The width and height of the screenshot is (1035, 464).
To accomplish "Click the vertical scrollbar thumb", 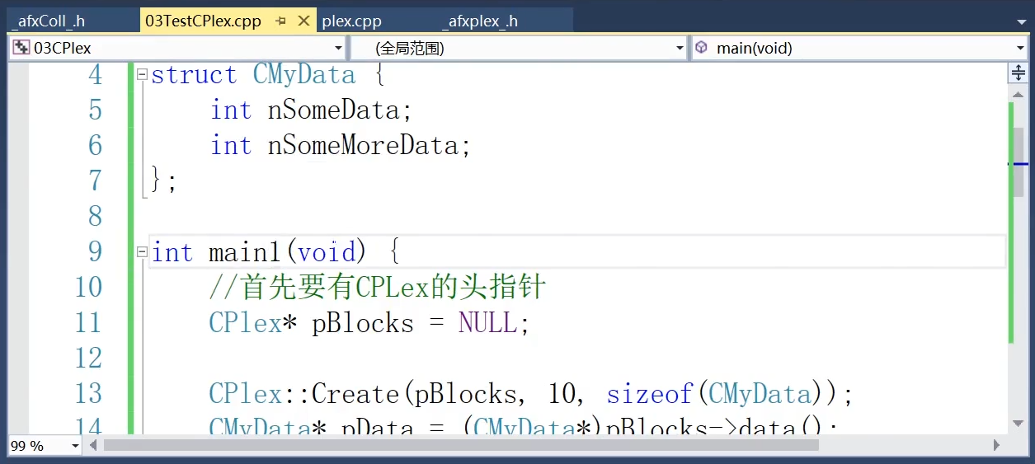I will tap(1019, 162).
